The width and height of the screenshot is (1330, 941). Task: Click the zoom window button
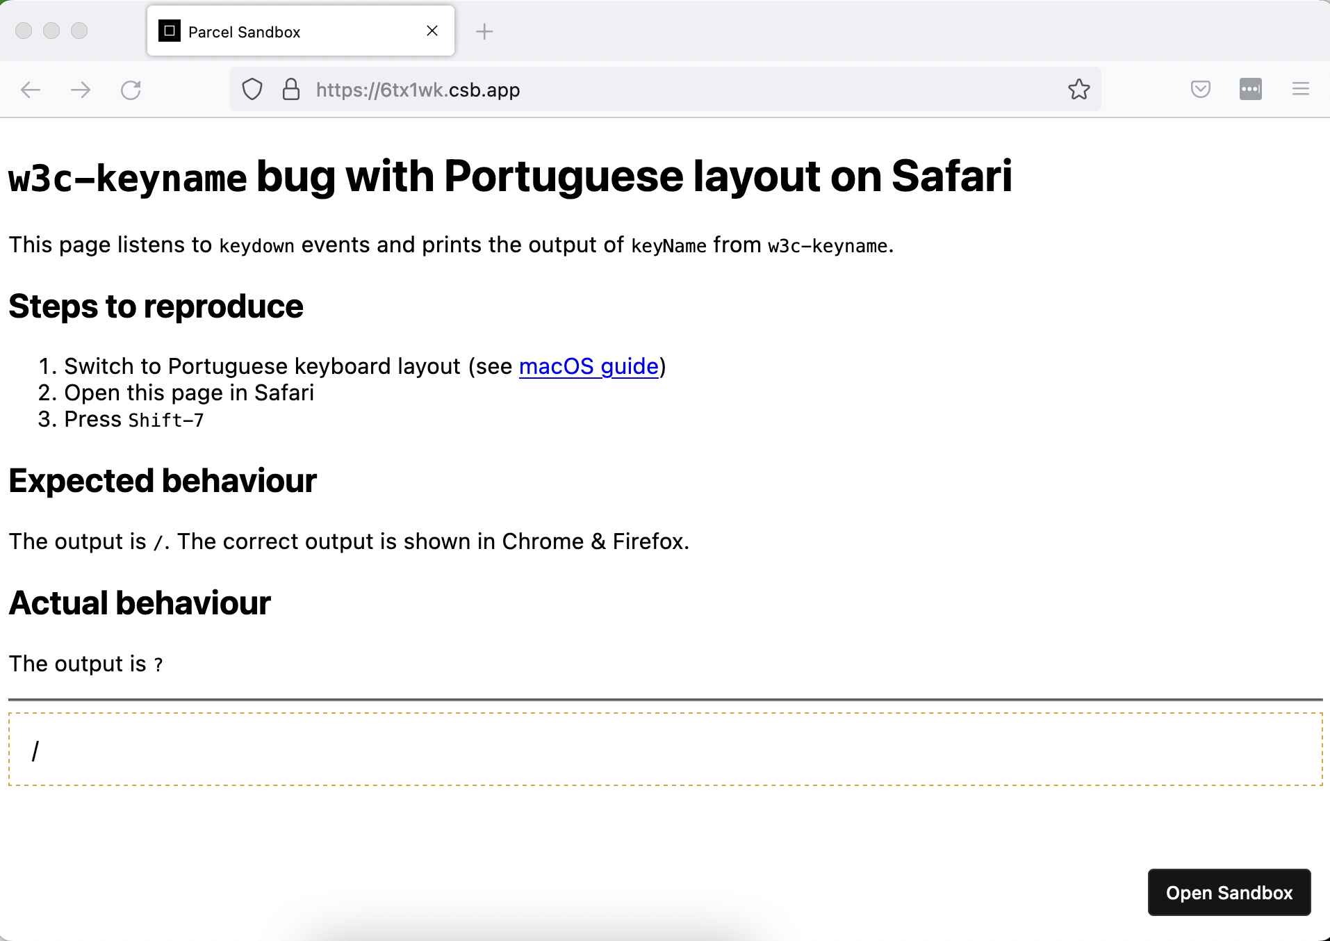pyautogui.click(x=79, y=31)
